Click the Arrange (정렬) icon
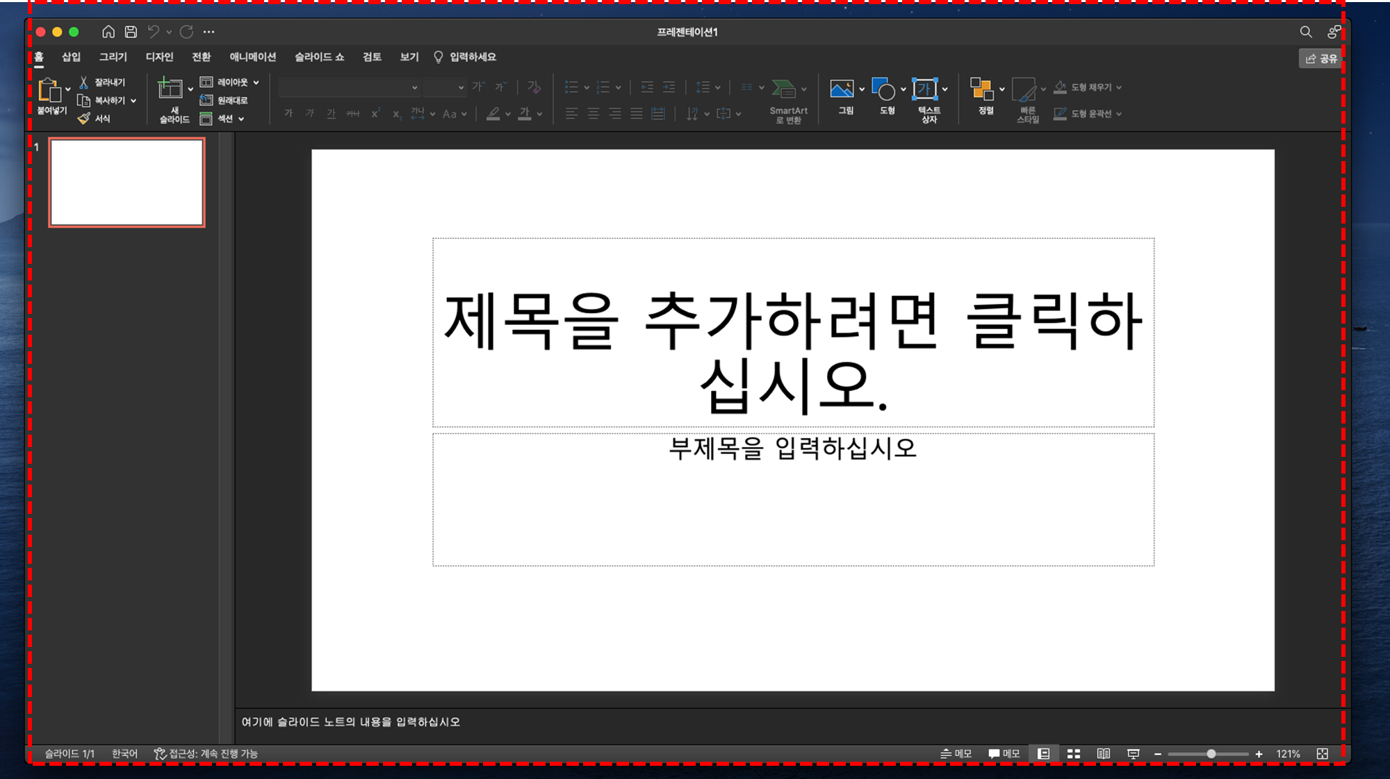The height and width of the screenshot is (779, 1390). click(x=981, y=89)
